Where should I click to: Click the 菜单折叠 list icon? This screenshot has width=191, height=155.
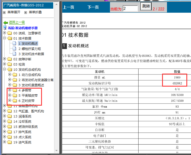25,12
